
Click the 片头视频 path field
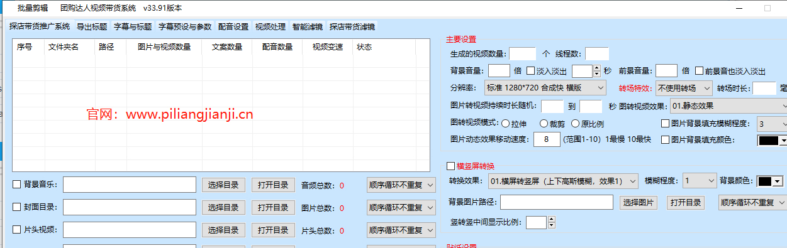pos(130,230)
